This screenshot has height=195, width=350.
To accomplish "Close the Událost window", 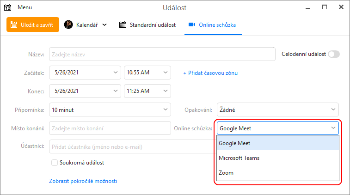I will pos(341,7).
